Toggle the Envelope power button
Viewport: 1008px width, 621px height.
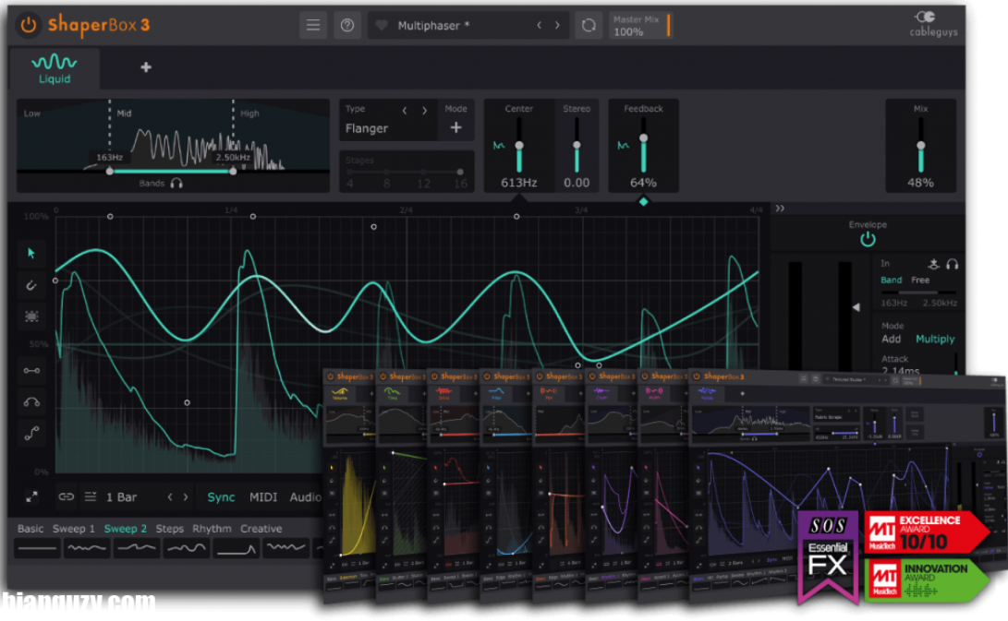tap(868, 240)
